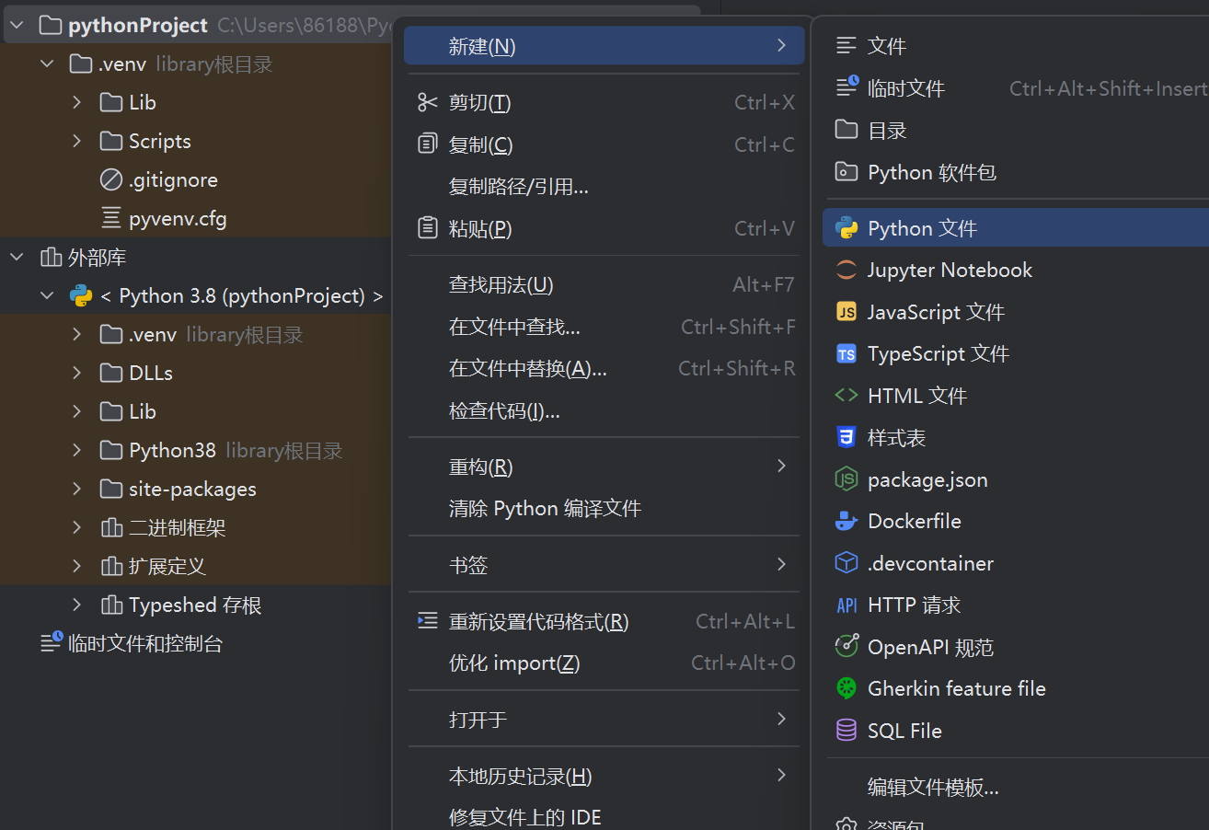
Task: Click the HTML file angle-bracket icon
Action: (846, 396)
